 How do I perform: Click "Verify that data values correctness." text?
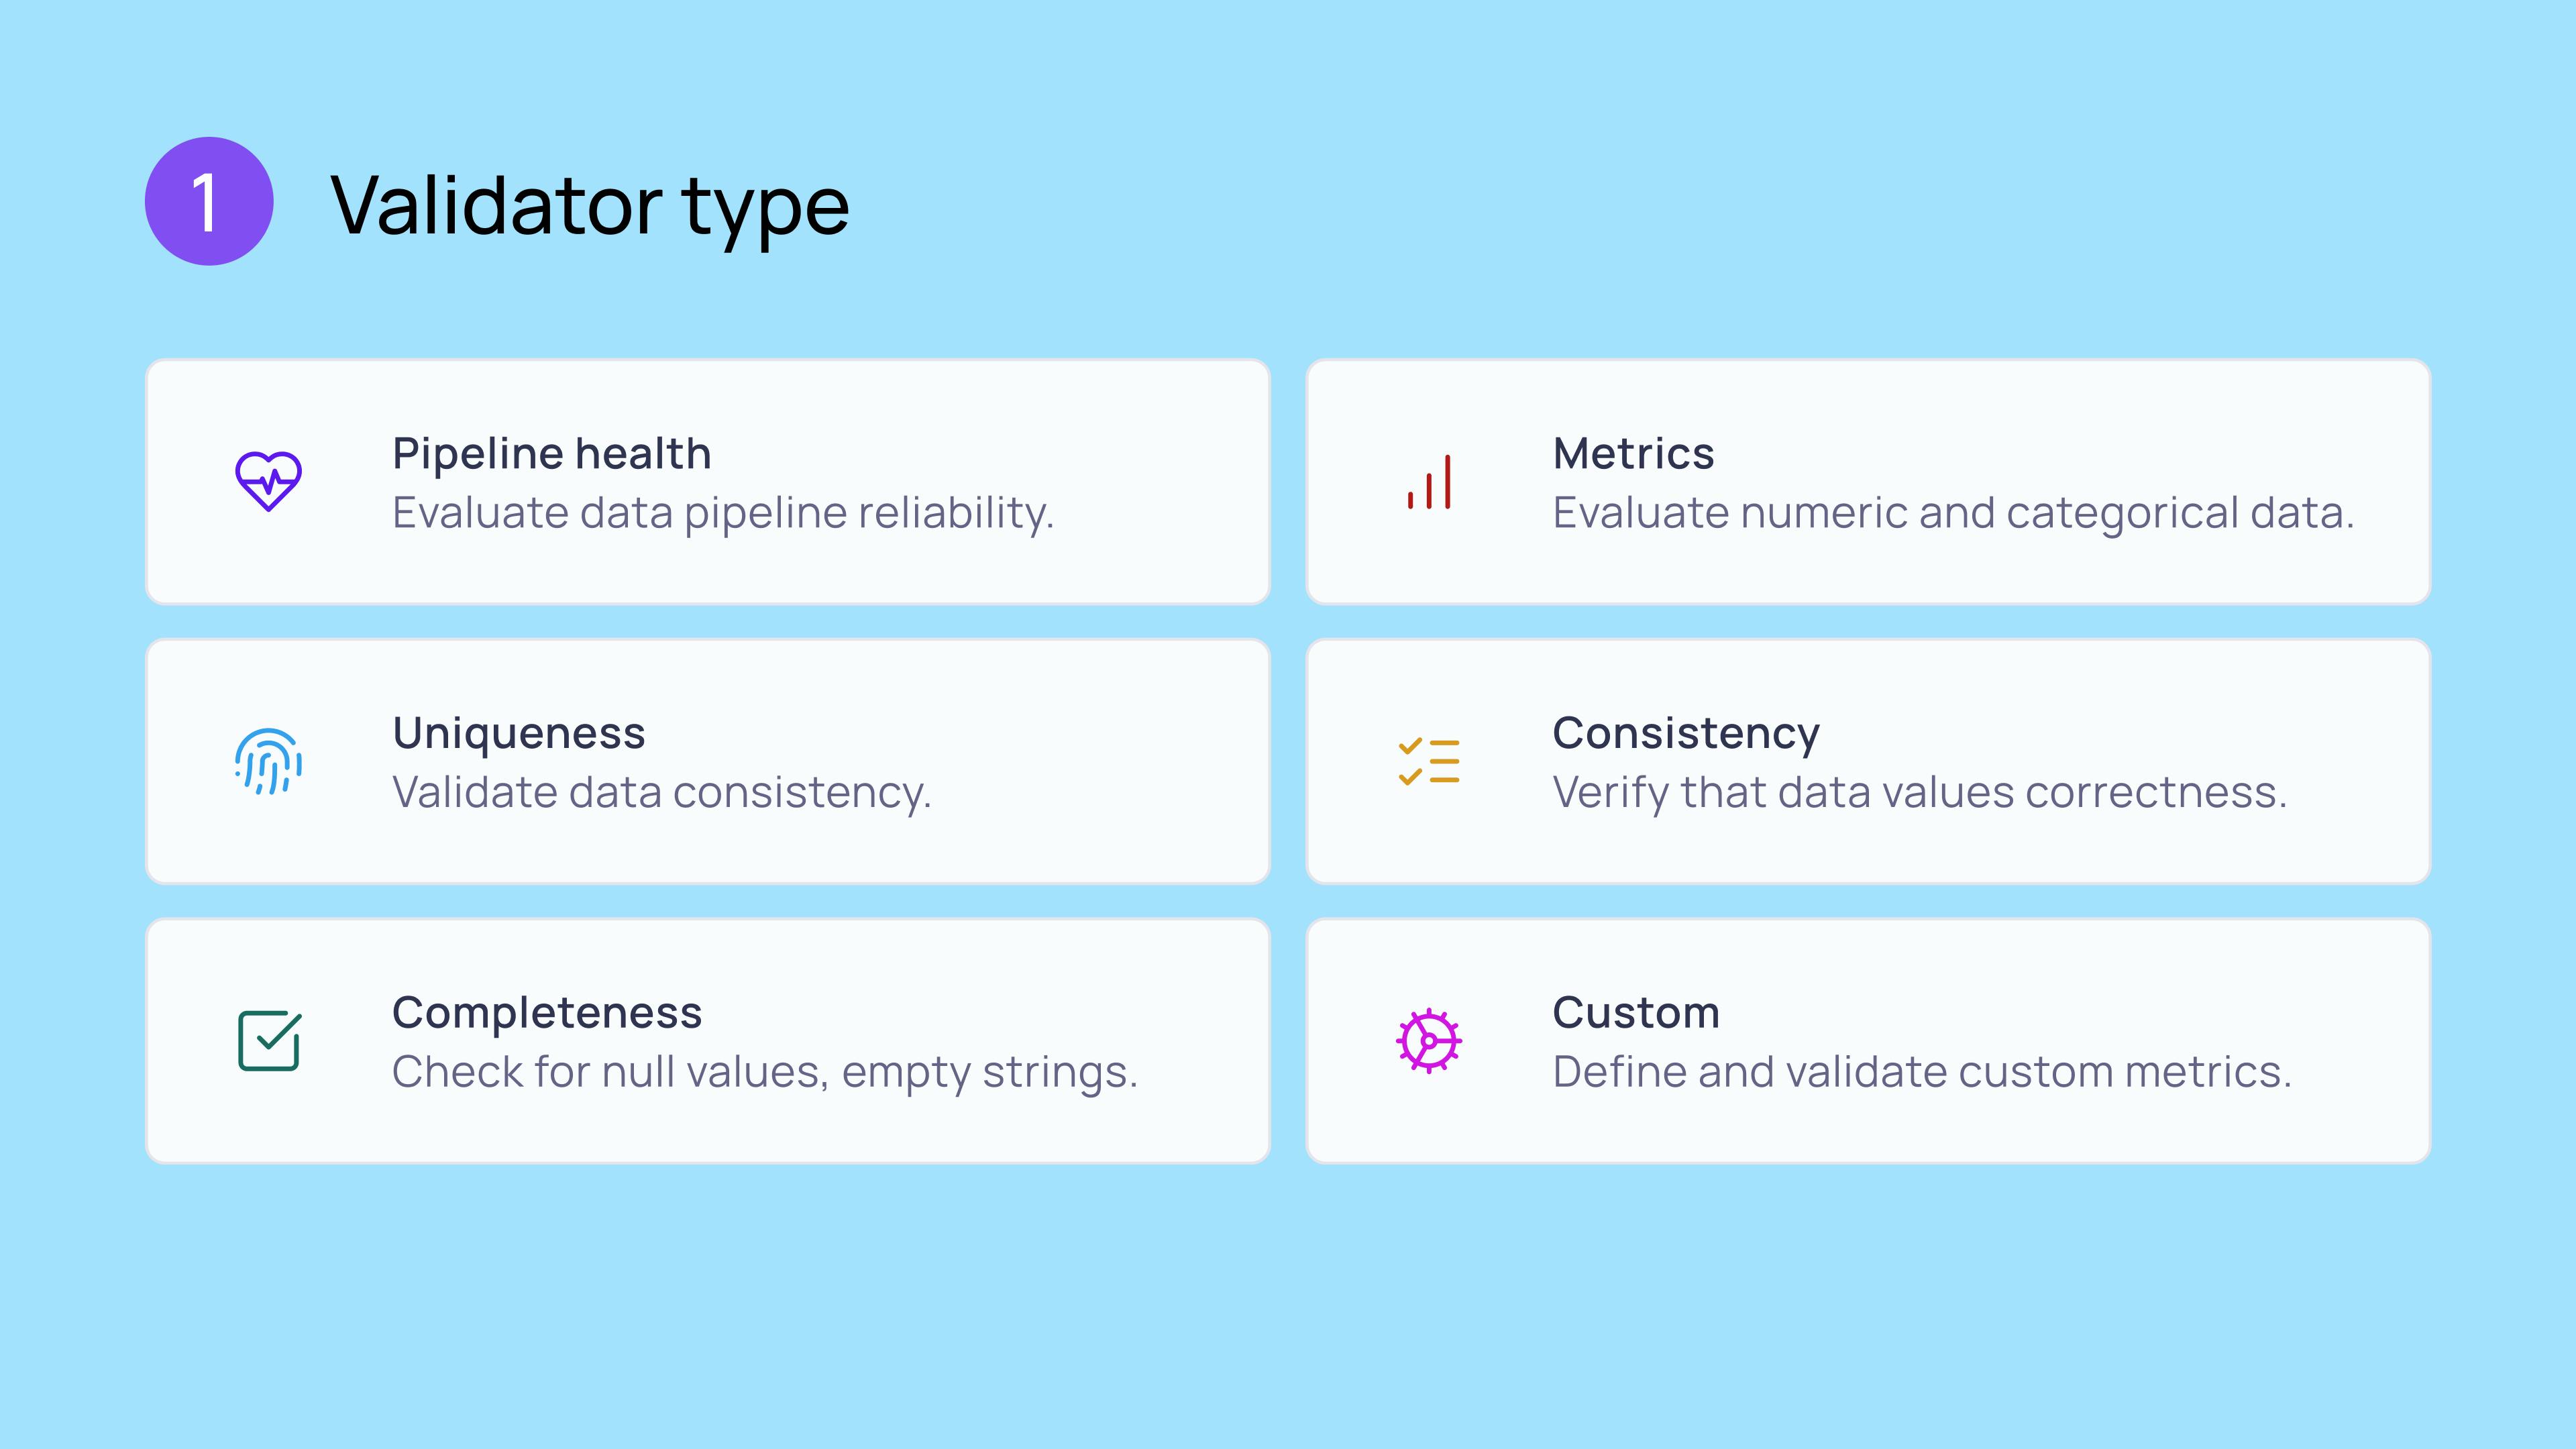click(x=1919, y=792)
